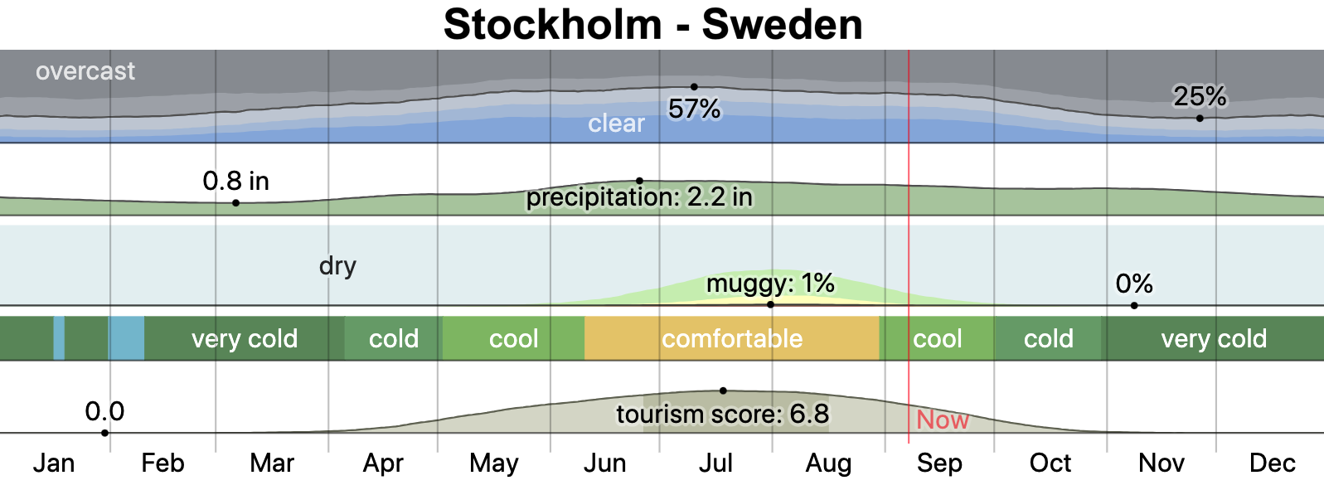The image size is (1324, 490).
Task: Click the "very cold" label in March
Action: [x=245, y=338]
